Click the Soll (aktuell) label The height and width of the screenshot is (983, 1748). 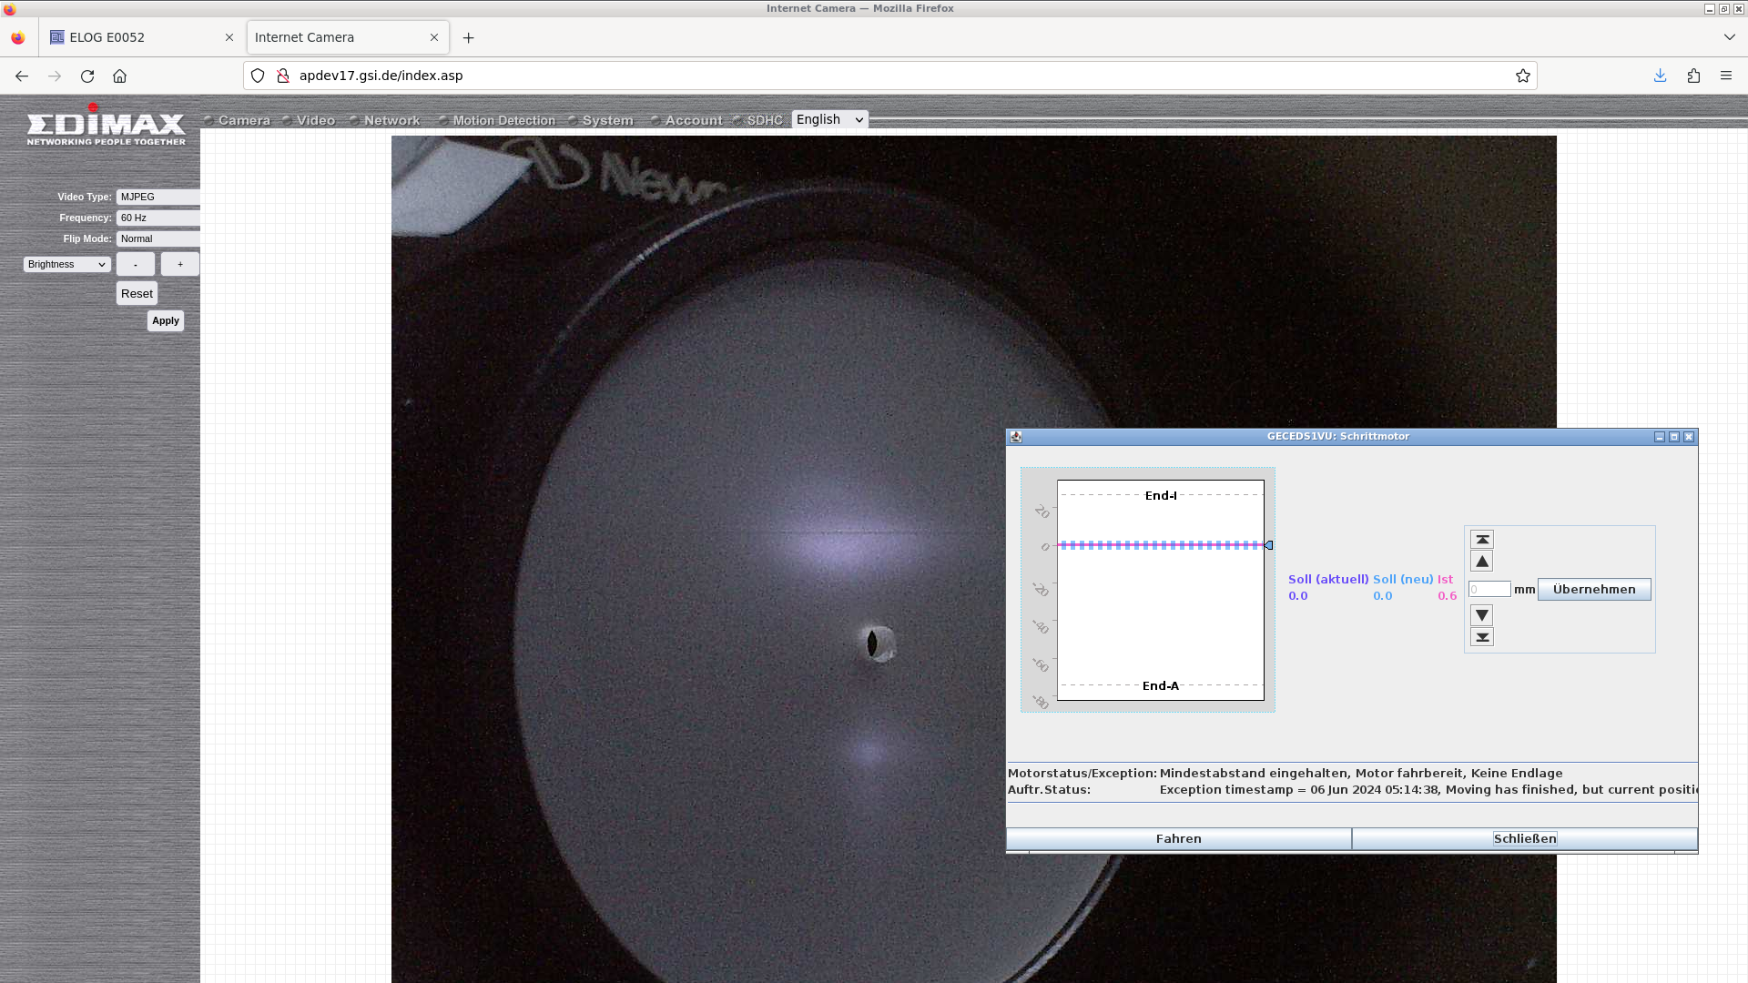tap(1328, 580)
